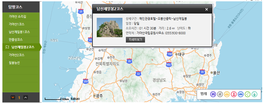
Task: Click the contact number (055)930-8000
Action: [x=175, y=33]
